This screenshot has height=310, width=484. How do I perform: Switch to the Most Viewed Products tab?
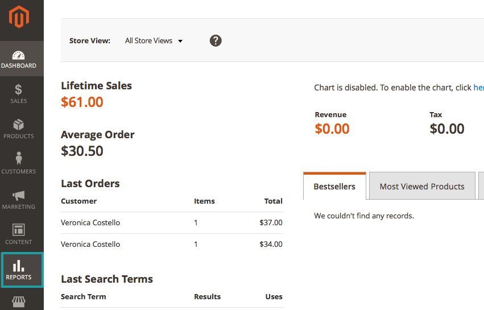coord(421,187)
